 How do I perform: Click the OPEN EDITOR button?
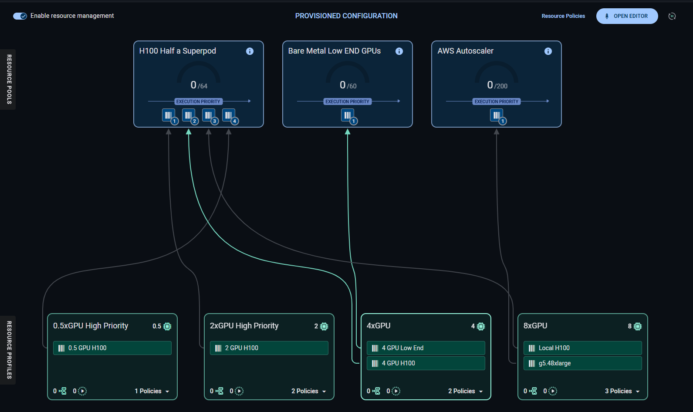pyautogui.click(x=626, y=16)
